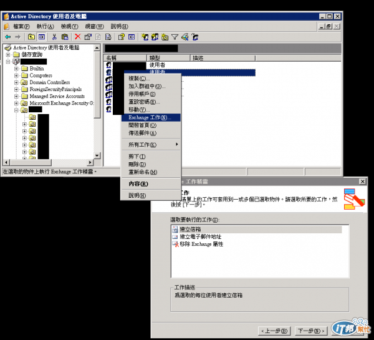
Task: Click the Refresh toolbar icon
Action: click(x=98, y=37)
